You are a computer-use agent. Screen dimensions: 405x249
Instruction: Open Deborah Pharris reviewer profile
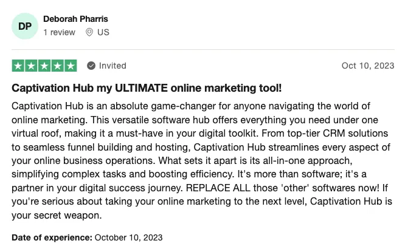pos(75,19)
